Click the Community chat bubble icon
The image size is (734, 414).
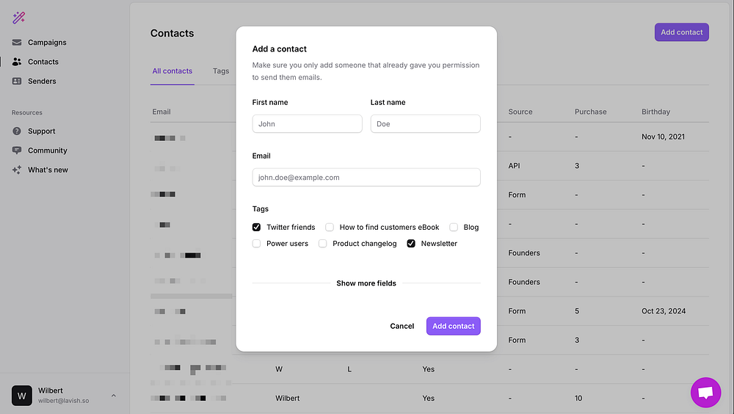pos(17,150)
